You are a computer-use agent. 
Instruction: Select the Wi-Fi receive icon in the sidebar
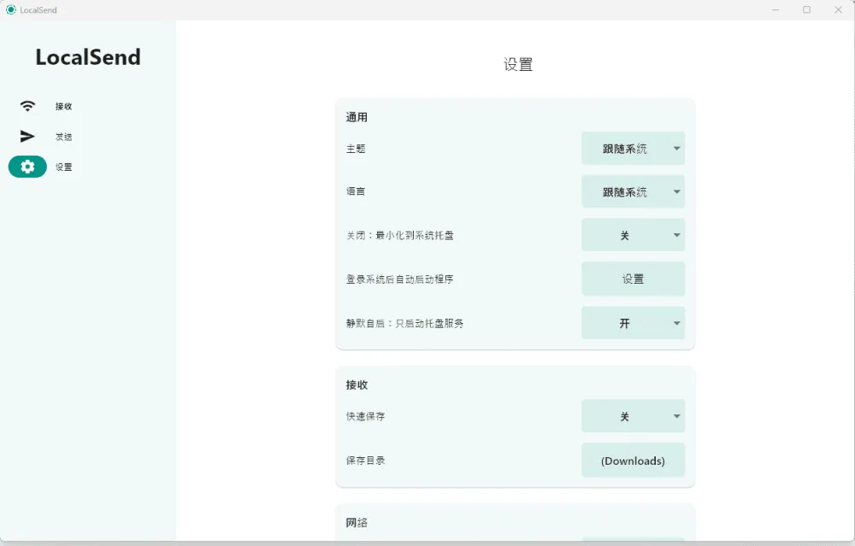tap(27, 105)
